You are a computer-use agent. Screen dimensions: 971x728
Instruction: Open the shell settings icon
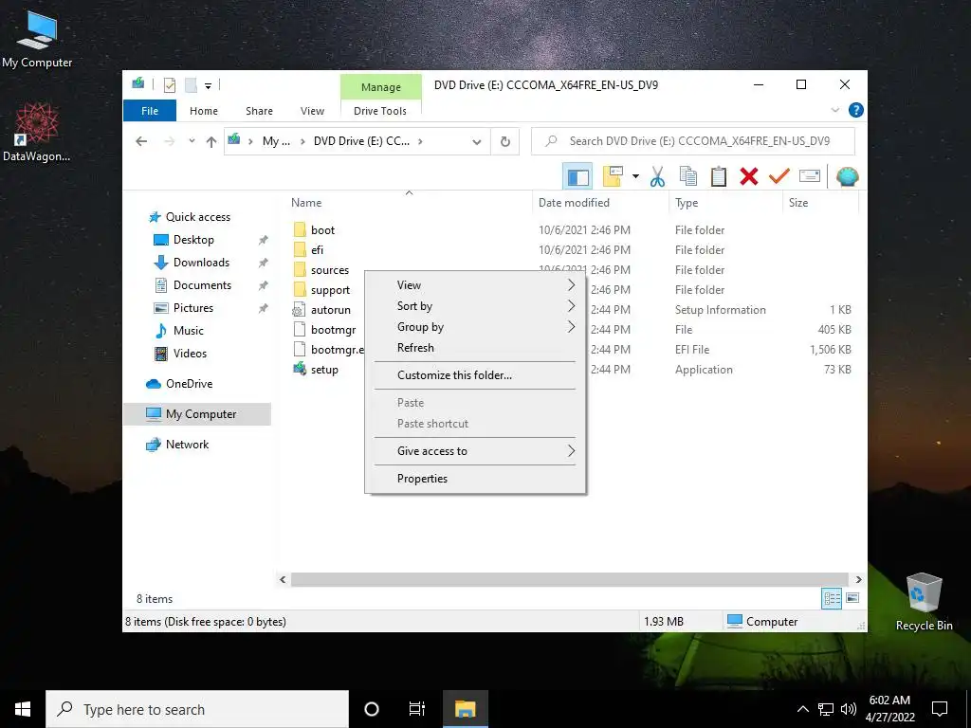click(847, 177)
